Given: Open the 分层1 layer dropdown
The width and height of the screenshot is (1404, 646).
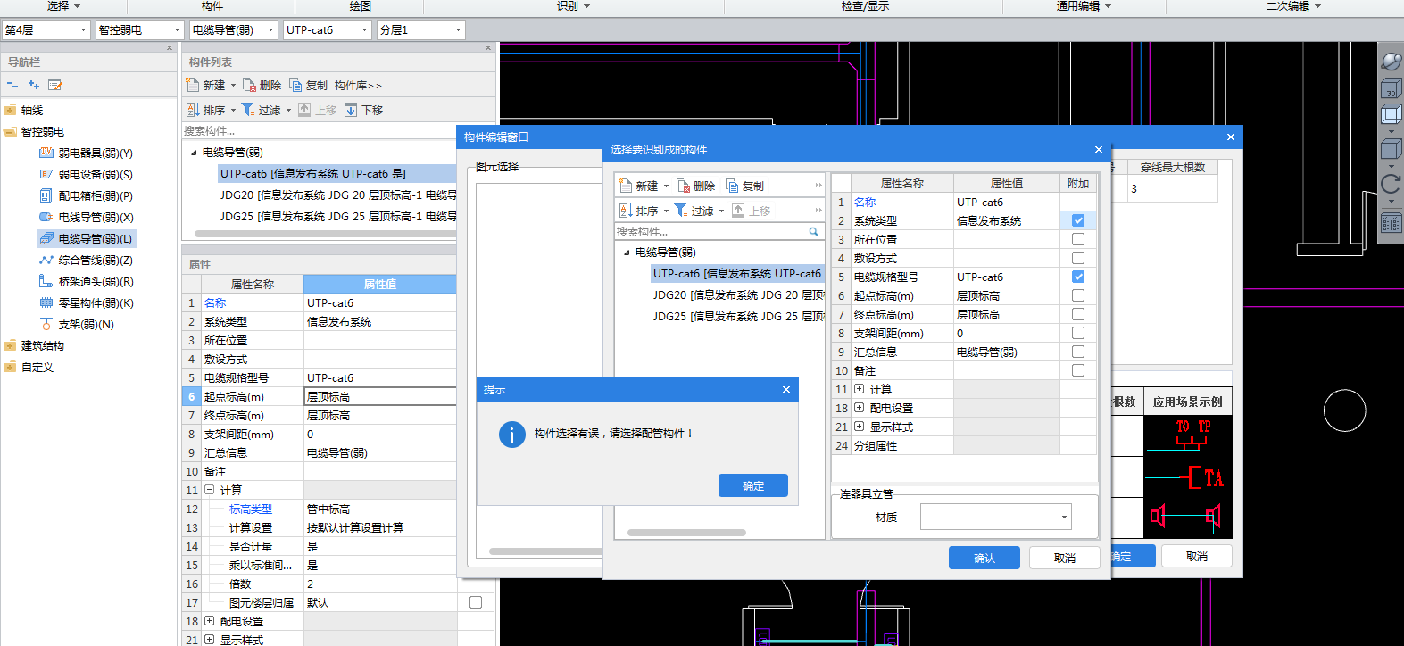Looking at the screenshot, I should [421, 29].
